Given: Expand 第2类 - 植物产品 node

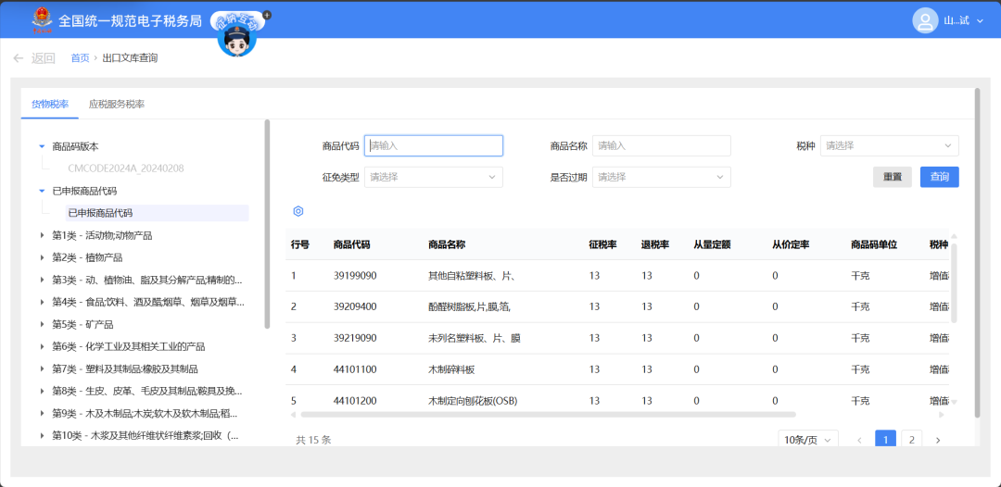Looking at the screenshot, I should (x=42, y=257).
